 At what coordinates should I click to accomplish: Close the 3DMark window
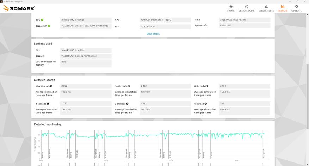click(x=305, y=1)
